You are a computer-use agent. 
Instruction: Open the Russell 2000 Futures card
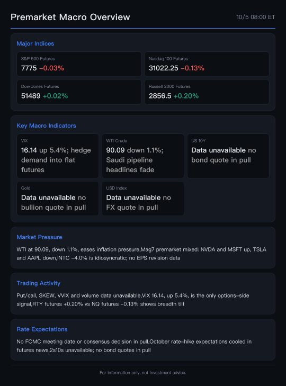207,92
